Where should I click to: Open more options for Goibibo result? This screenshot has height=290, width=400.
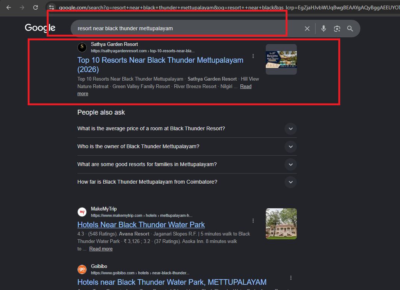coord(291,278)
